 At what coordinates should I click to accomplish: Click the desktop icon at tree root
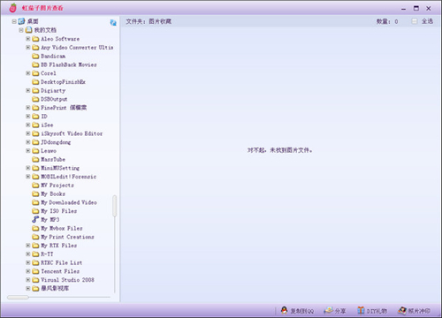point(21,21)
